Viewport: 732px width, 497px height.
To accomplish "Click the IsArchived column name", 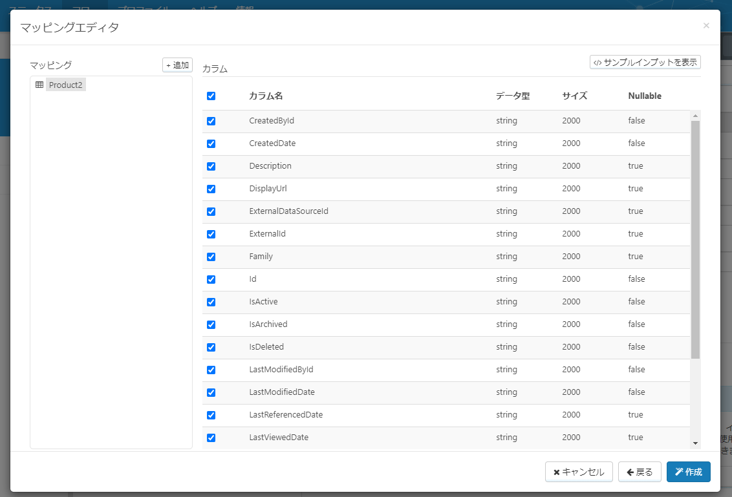I will 268,324.
